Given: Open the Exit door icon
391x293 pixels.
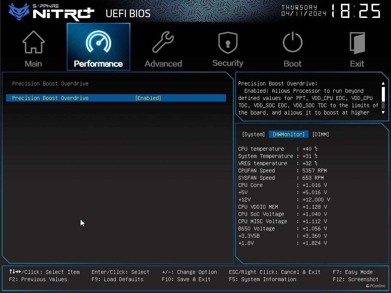Looking at the screenshot, I should point(357,43).
